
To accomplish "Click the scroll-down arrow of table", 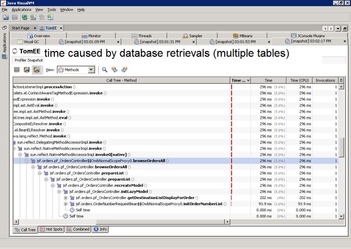I will pos(341,216).
